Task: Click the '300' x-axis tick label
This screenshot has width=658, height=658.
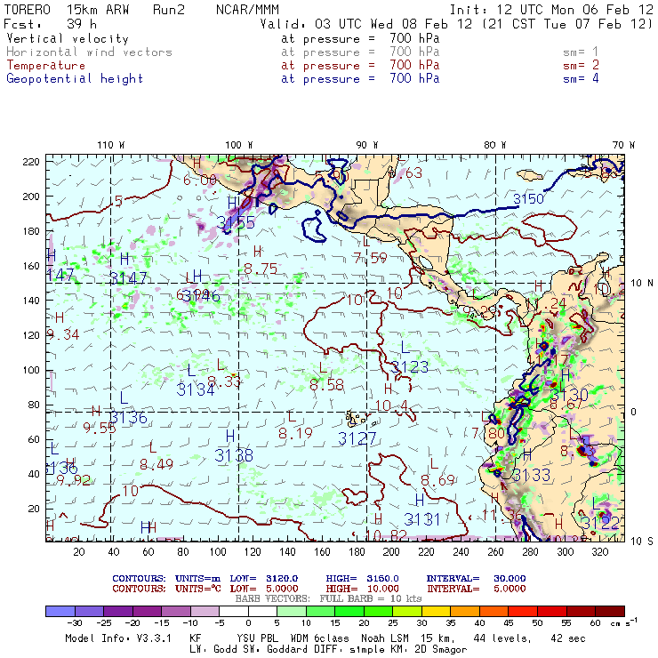Action: [x=566, y=552]
